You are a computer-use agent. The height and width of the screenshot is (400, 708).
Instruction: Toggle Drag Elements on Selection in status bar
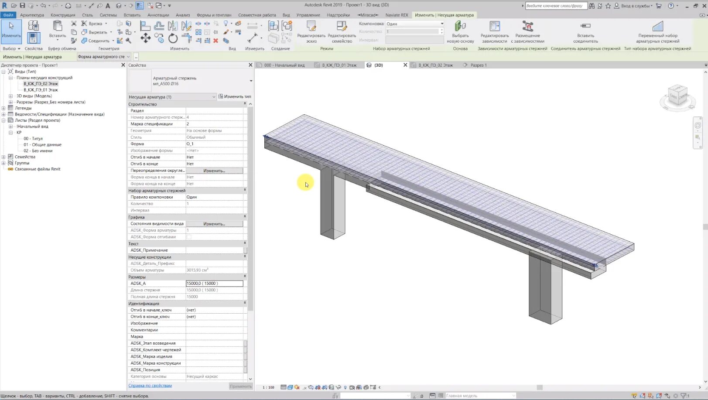667,396
